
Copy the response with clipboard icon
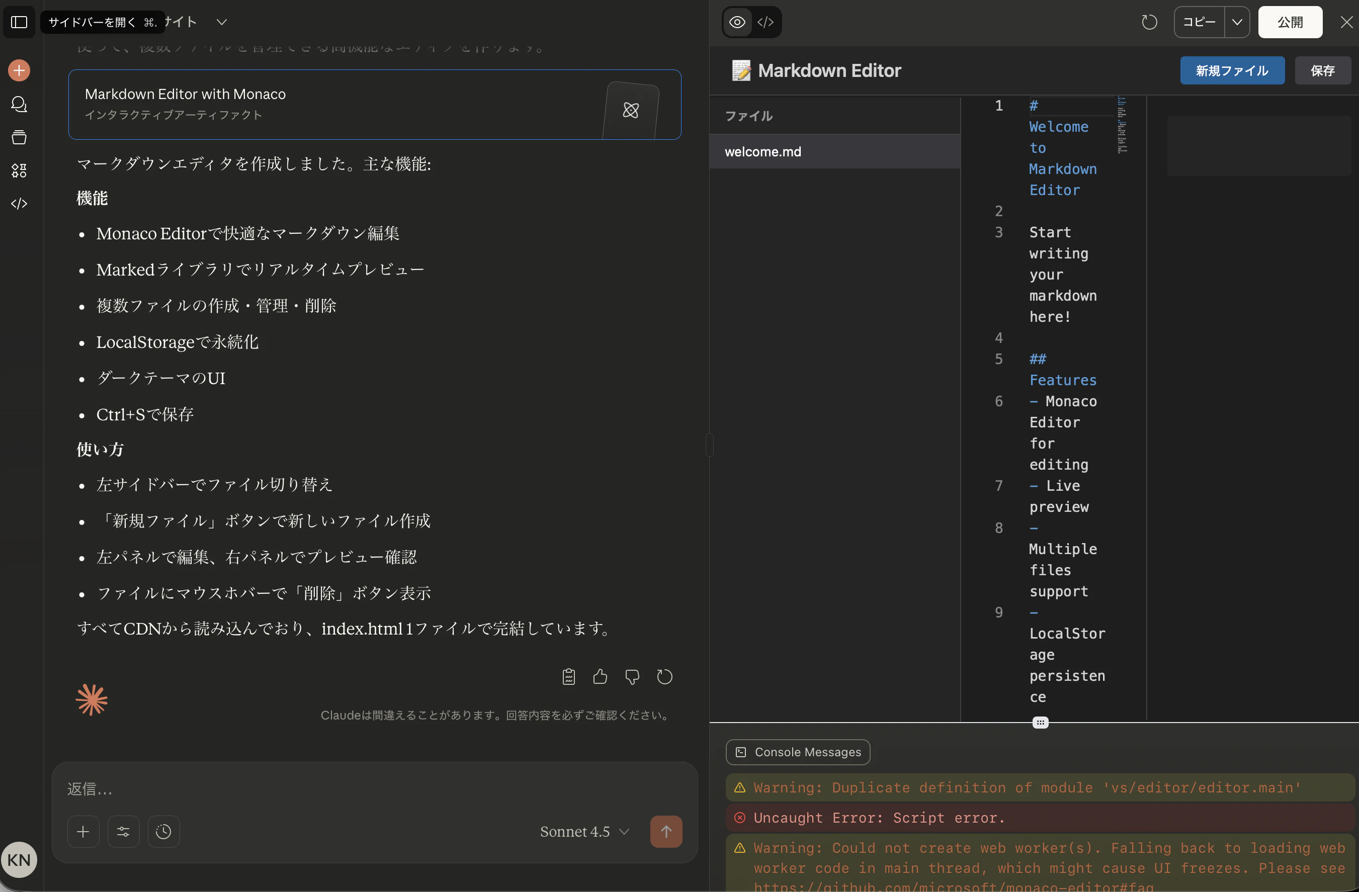(x=568, y=677)
